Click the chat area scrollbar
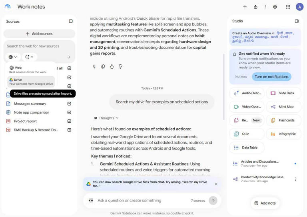Screen dimensions: 307x217 223,87
